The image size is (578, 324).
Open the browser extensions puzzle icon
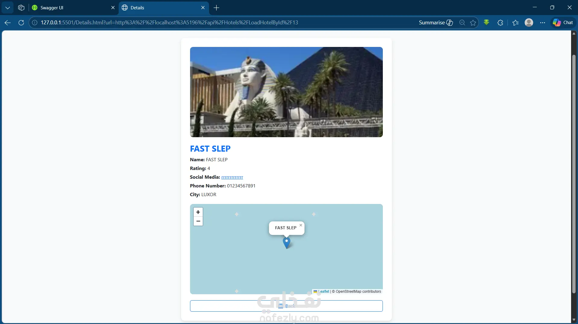pos(500,23)
